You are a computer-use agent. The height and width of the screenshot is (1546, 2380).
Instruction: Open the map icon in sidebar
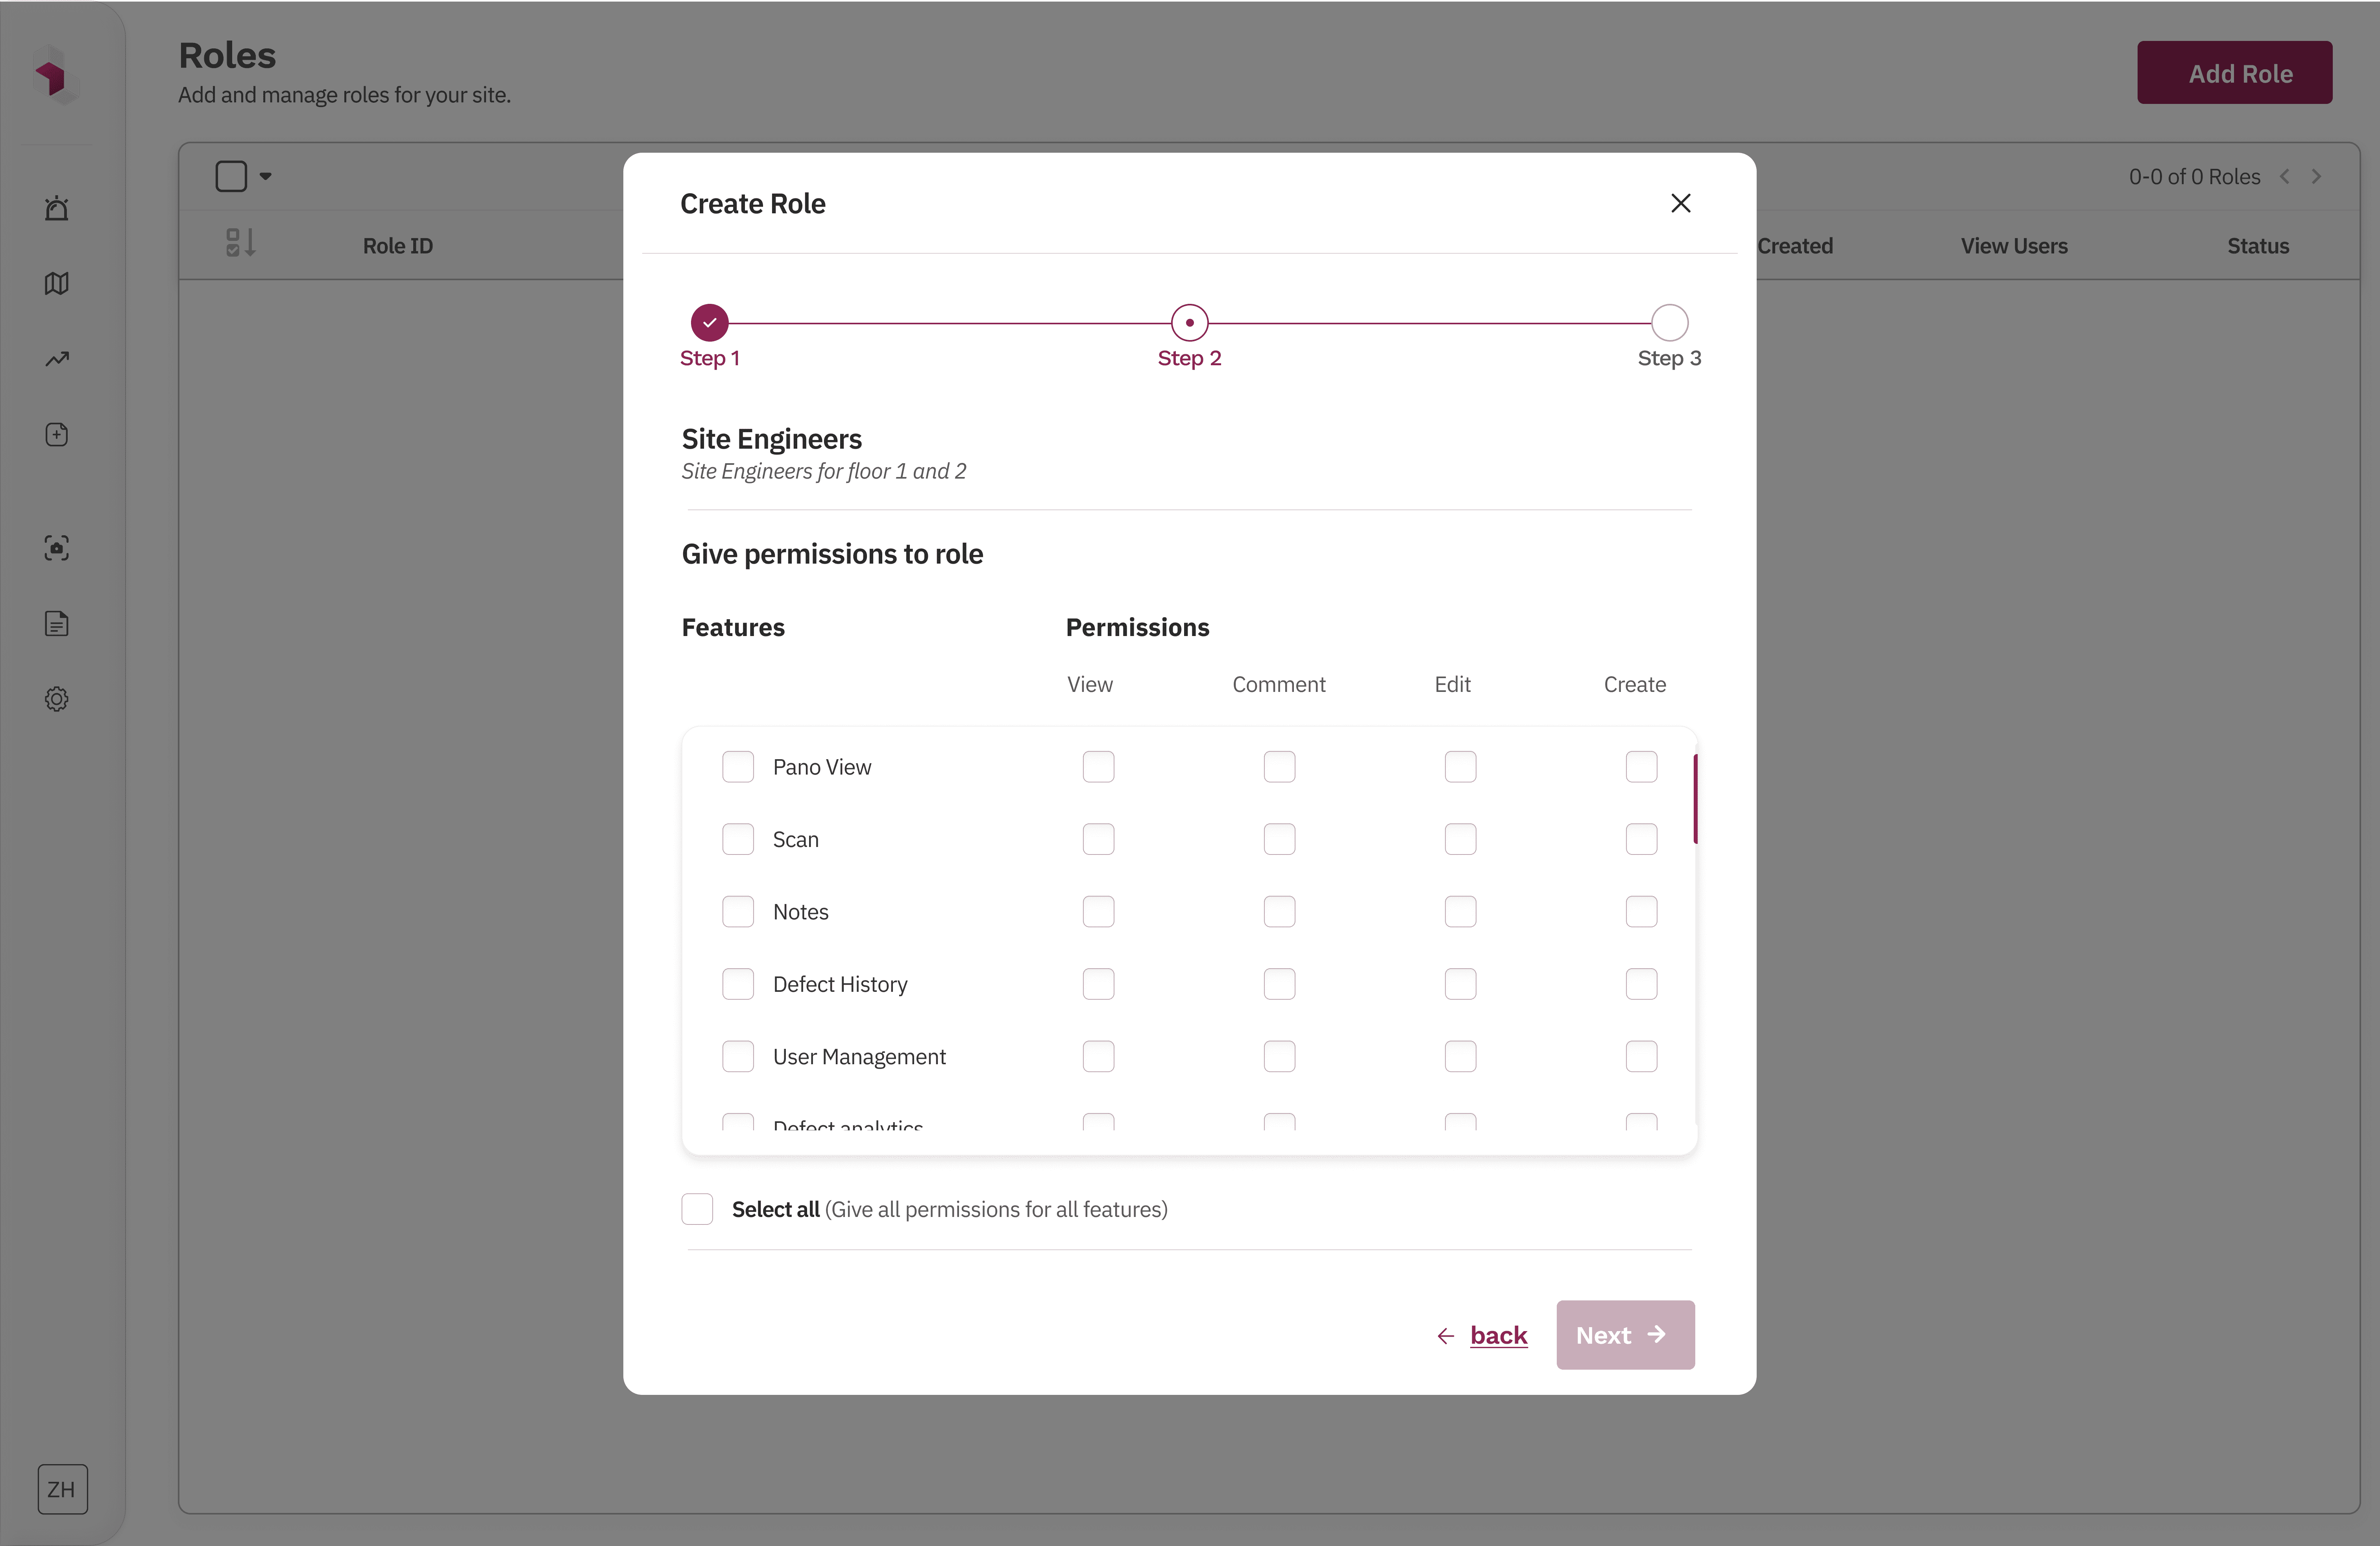57,284
